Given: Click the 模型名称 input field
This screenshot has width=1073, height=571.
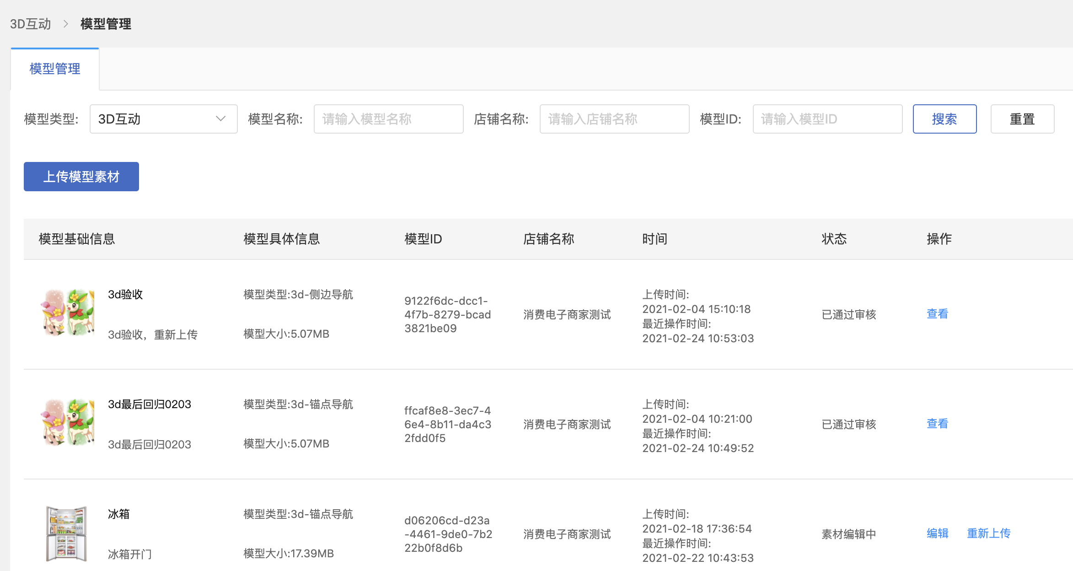Looking at the screenshot, I should (x=388, y=119).
